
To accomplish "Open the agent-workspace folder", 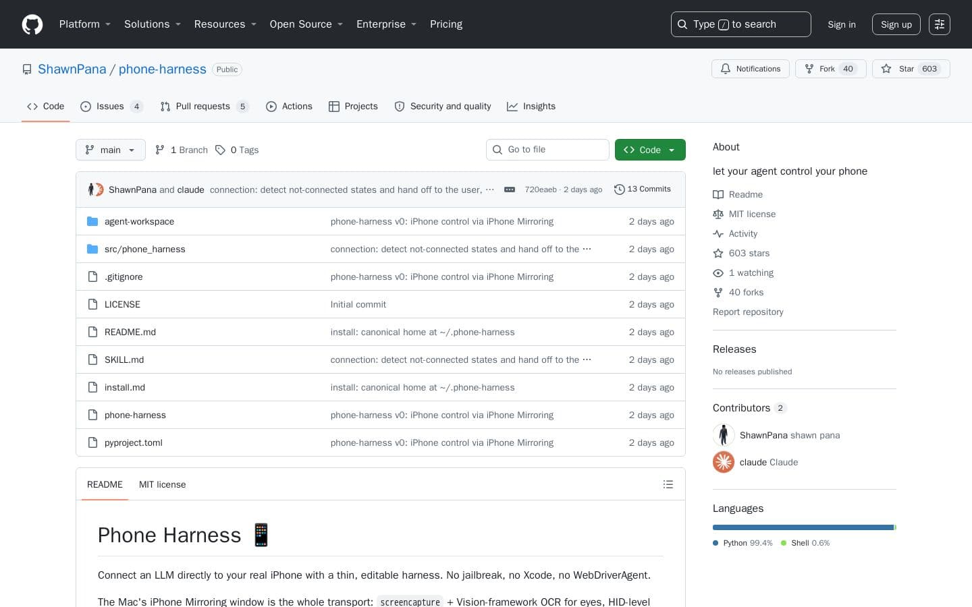I will (139, 221).
